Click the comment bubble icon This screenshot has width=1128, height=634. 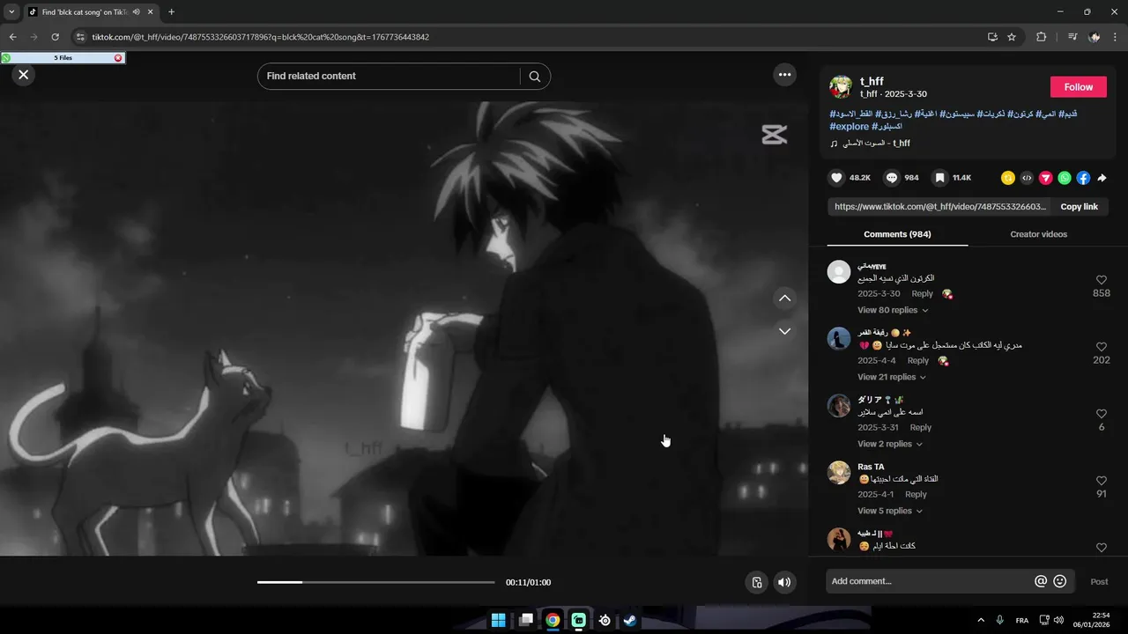tap(892, 178)
